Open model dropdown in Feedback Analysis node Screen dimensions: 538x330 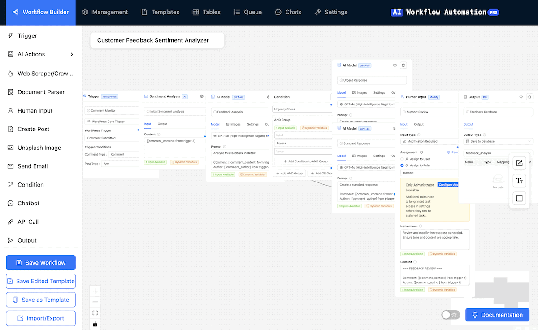point(240,135)
